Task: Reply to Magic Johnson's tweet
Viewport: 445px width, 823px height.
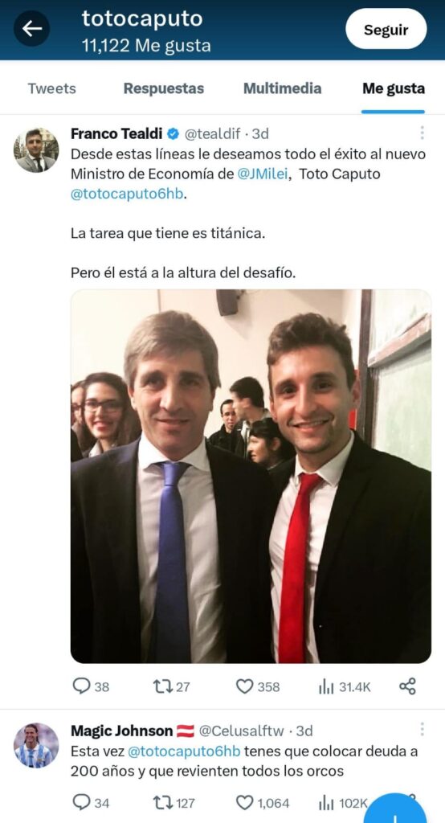Action: pos(81,802)
